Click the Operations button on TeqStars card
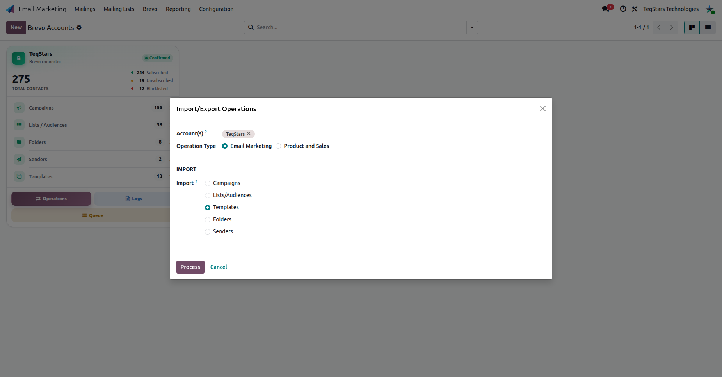722x377 pixels. (x=51, y=199)
